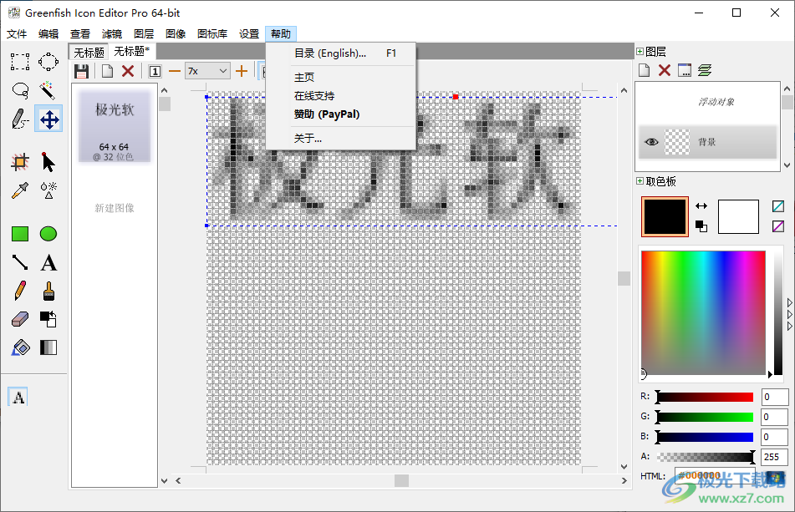The width and height of the screenshot is (795, 512).
Task: Swap foreground and background colors with the arrow icon
Action: (701, 205)
